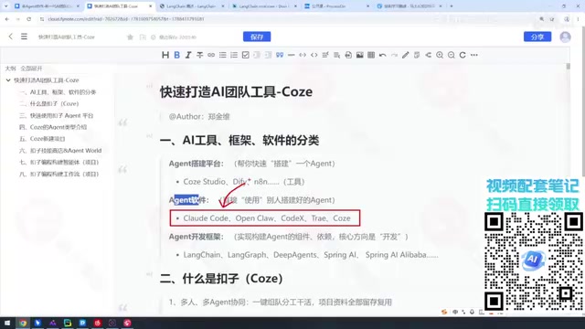Click the editor's vertical scrollbar thumb

tap(569, 67)
